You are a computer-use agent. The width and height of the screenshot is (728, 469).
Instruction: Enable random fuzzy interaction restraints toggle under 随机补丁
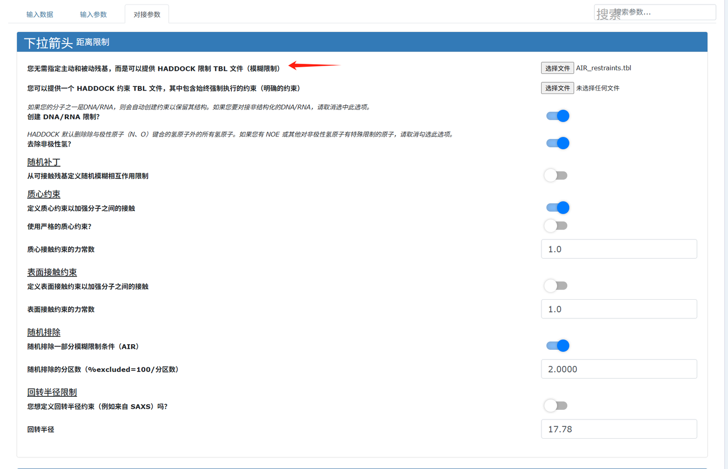(555, 175)
